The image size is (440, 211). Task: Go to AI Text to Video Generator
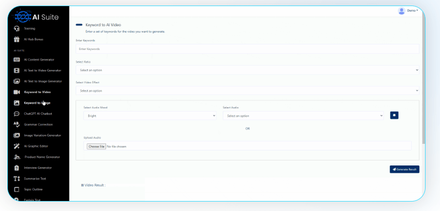click(42, 71)
